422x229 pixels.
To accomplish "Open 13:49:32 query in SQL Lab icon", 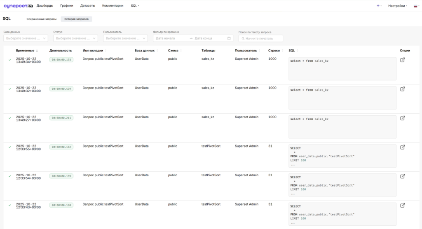I will (x=402, y=89).
